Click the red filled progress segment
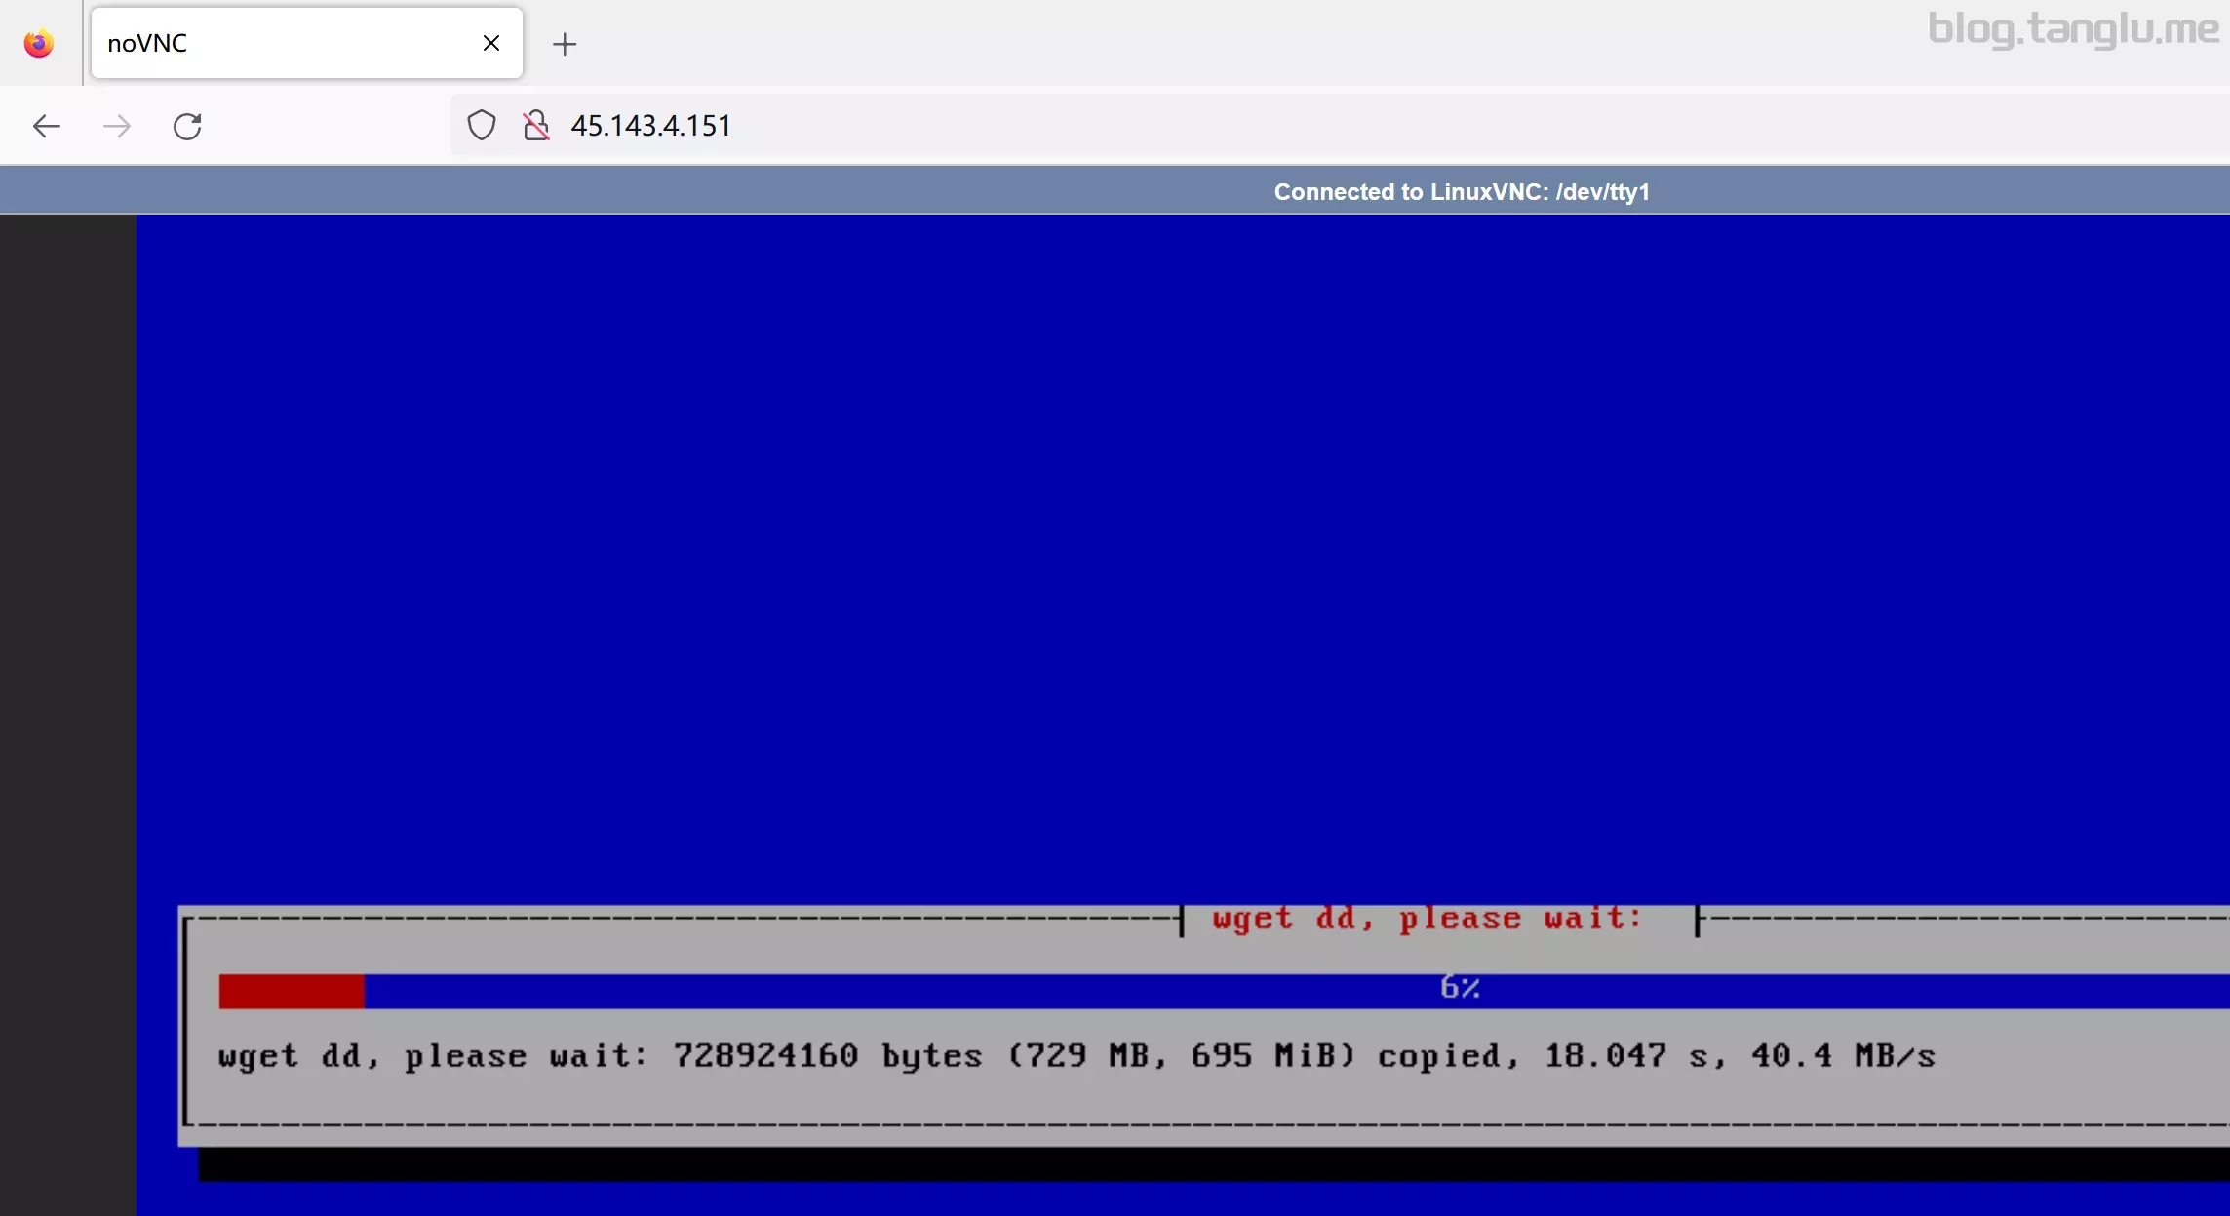The width and height of the screenshot is (2230, 1216). [x=292, y=992]
